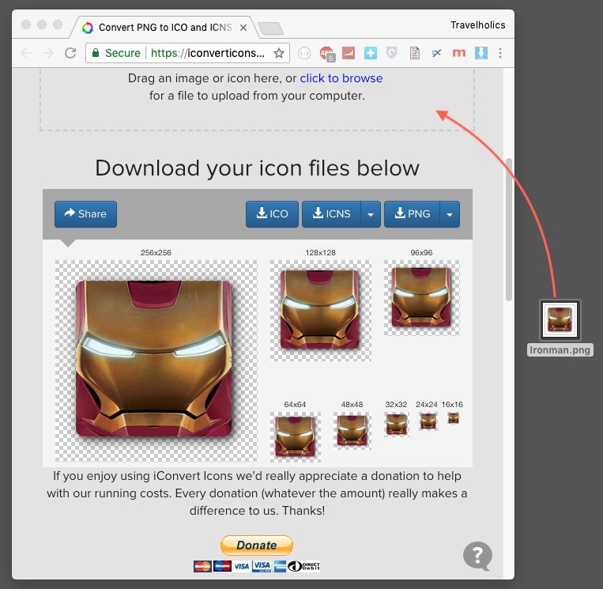Click the payment card logos under Donate
603x589 pixels.
point(257,566)
